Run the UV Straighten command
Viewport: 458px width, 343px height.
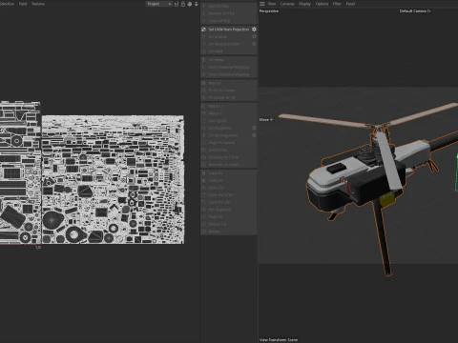click(x=229, y=128)
